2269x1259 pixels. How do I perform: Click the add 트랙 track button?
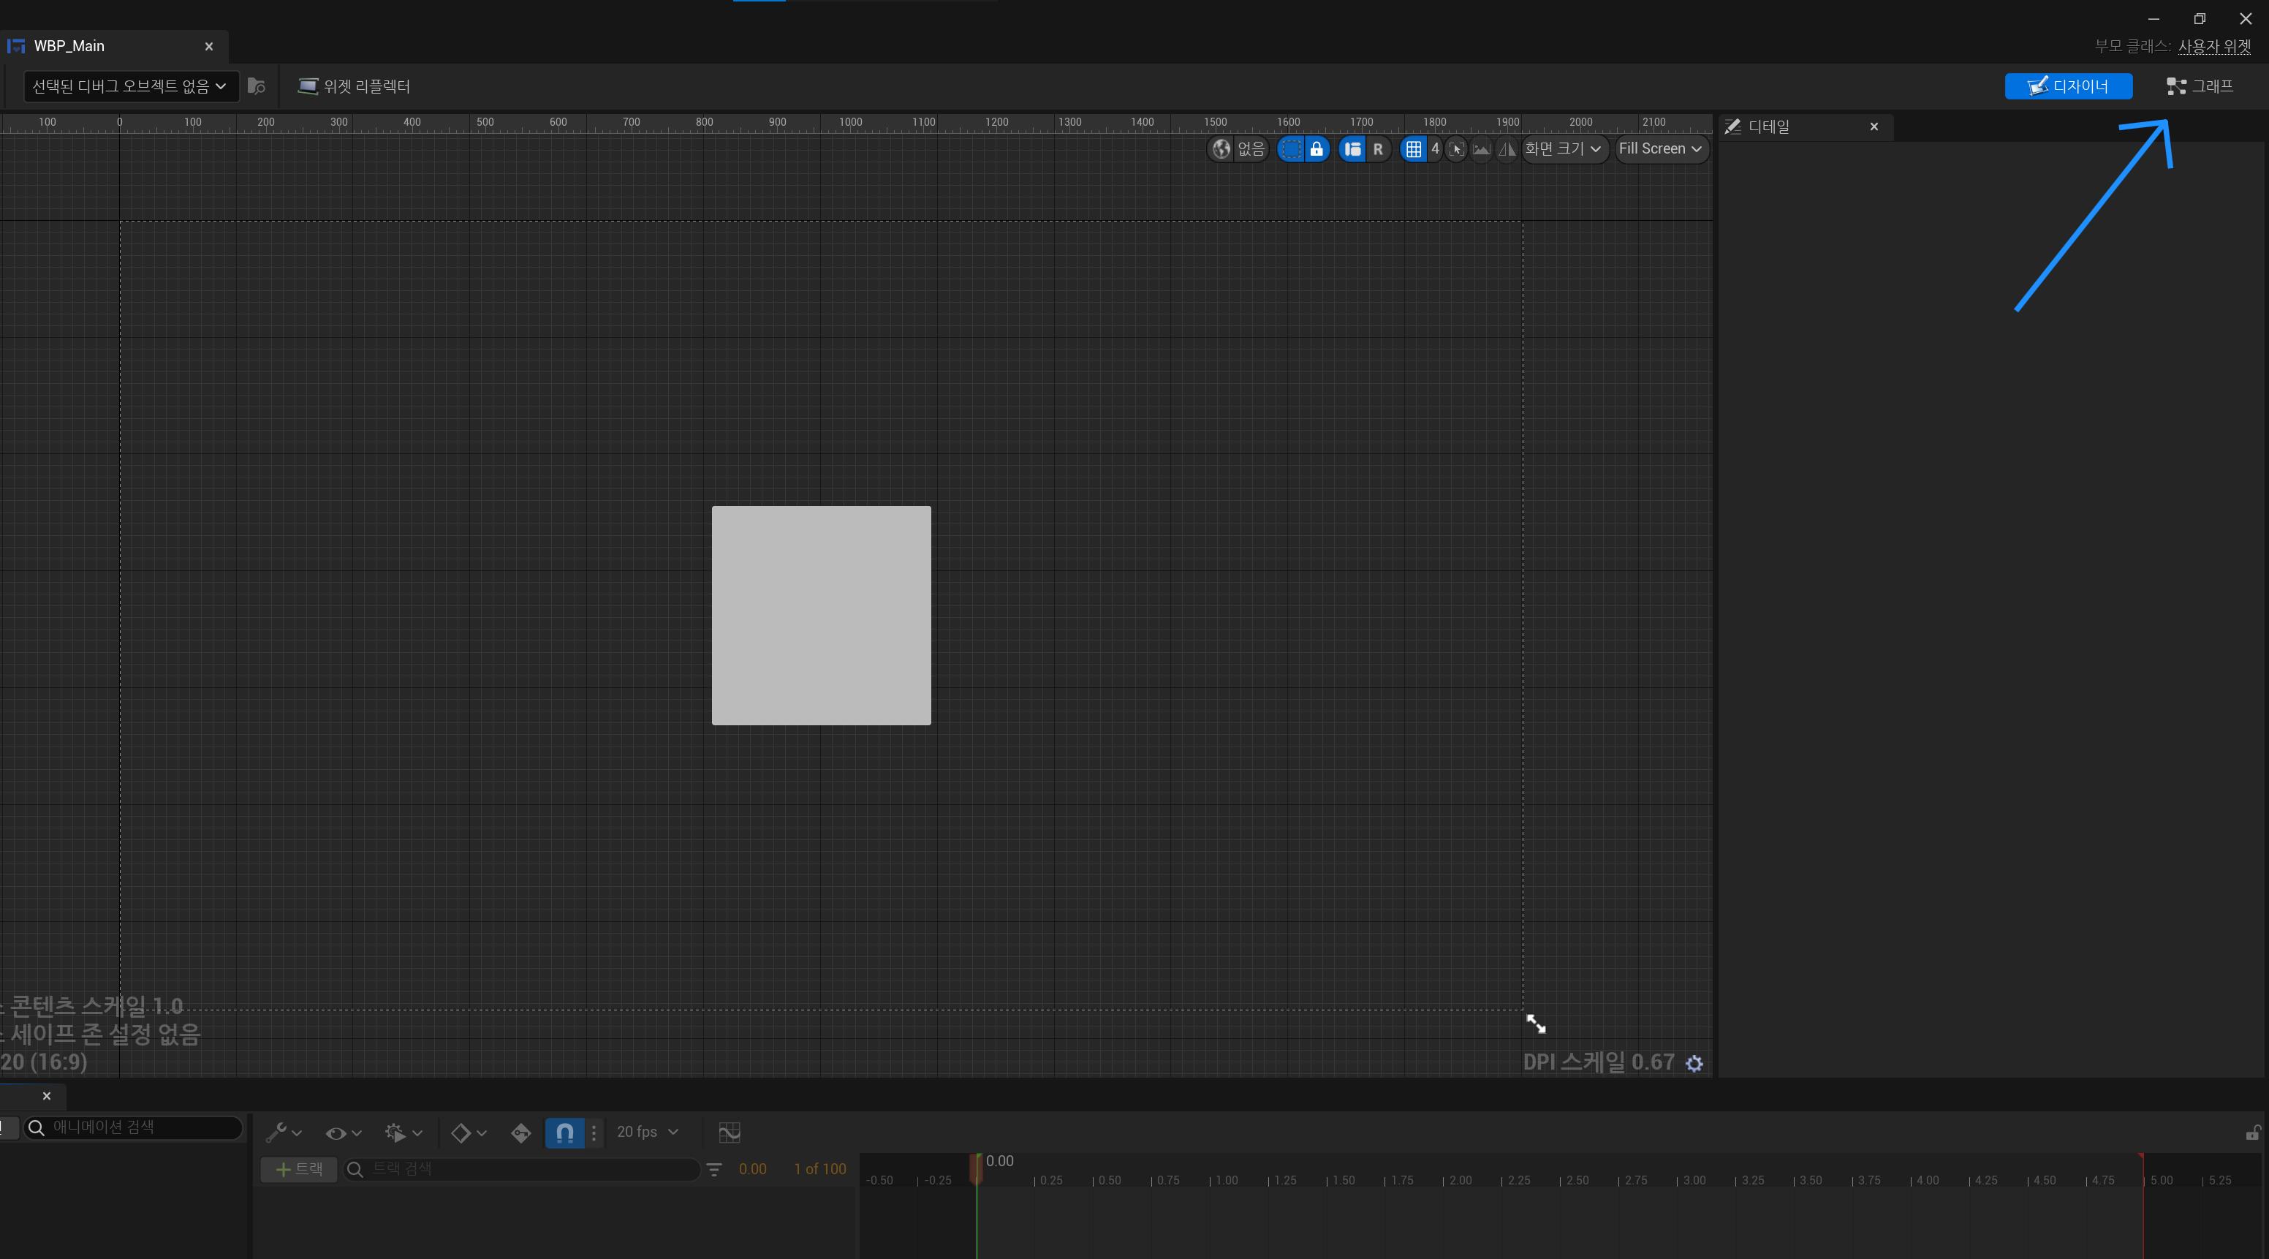pyautogui.click(x=298, y=1169)
